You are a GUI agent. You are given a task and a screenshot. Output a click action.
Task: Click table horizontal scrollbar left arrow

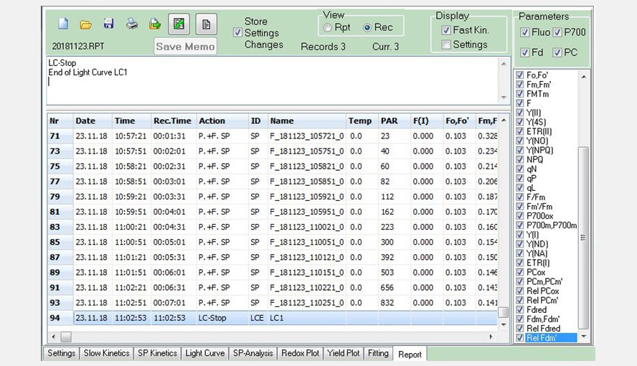(x=53, y=337)
